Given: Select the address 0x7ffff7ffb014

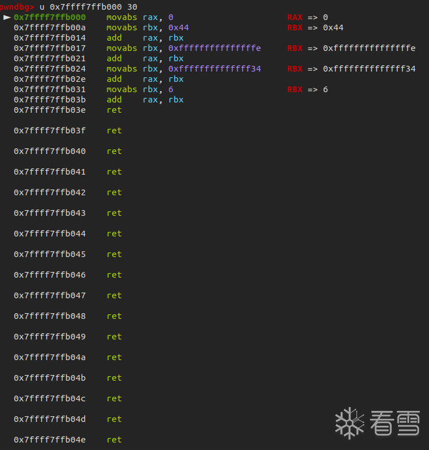Looking at the screenshot, I should pos(50,38).
